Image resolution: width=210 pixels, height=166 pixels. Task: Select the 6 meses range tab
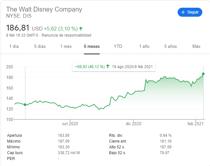tap(92, 46)
